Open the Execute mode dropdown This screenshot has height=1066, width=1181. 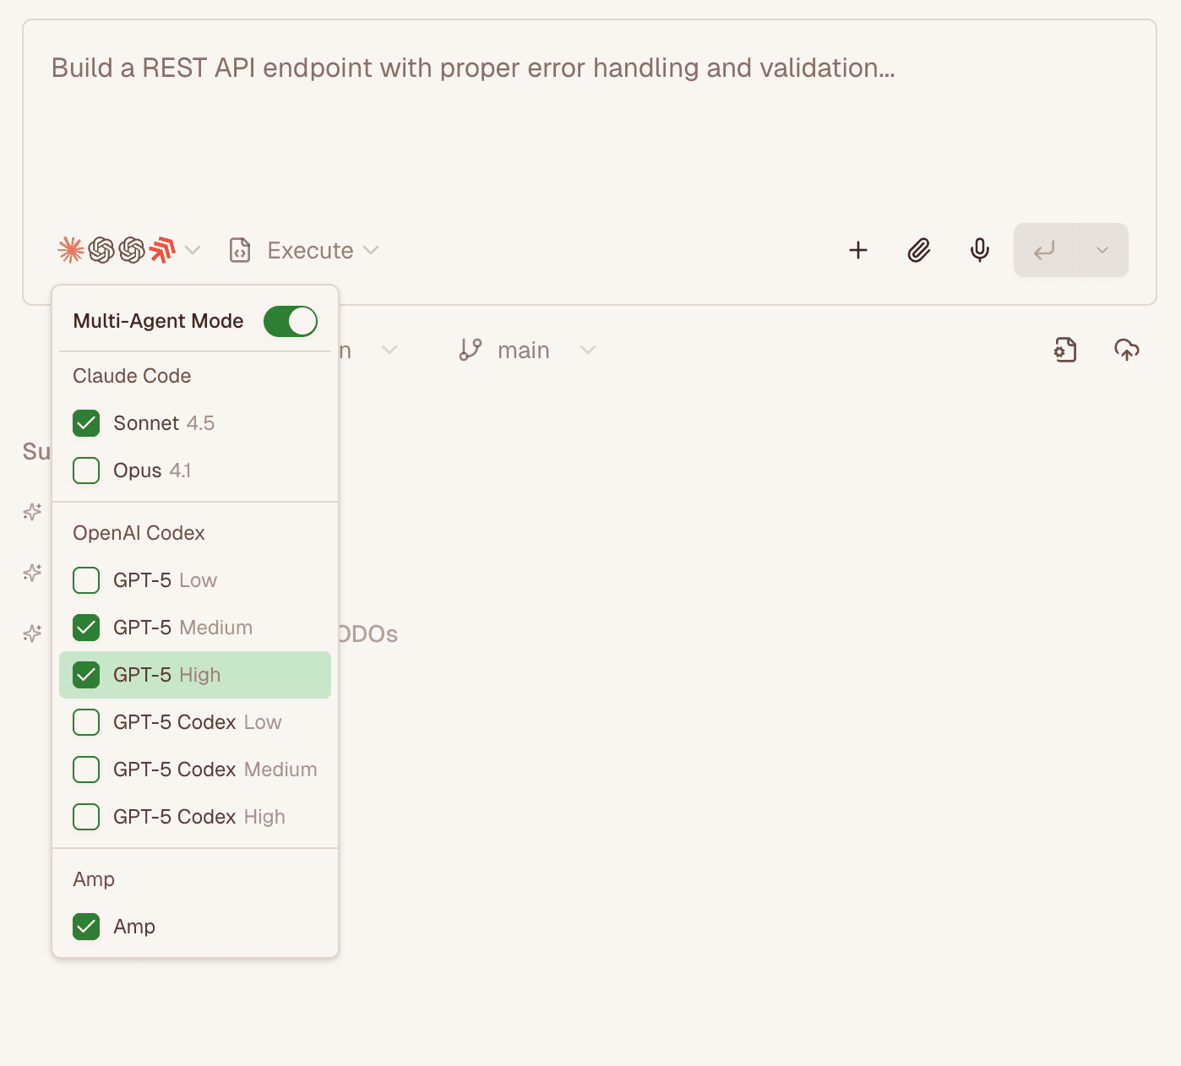(x=370, y=251)
